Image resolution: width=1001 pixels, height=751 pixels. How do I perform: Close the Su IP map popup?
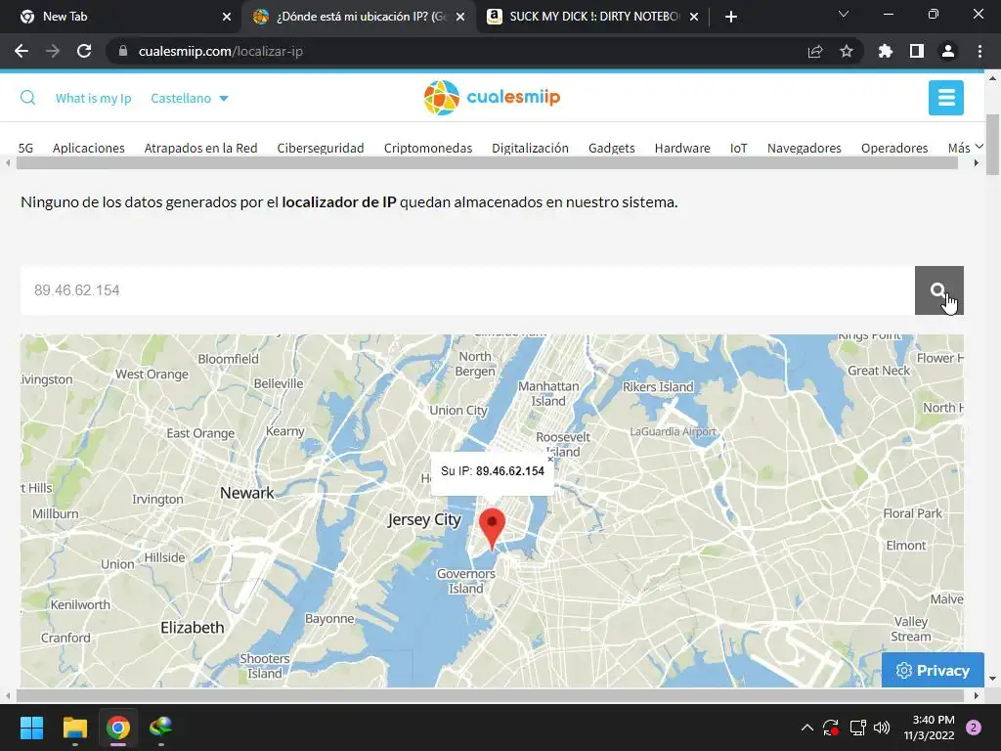coord(550,460)
